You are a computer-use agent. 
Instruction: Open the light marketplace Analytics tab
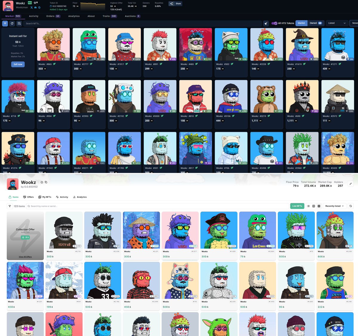[x=80, y=197]
